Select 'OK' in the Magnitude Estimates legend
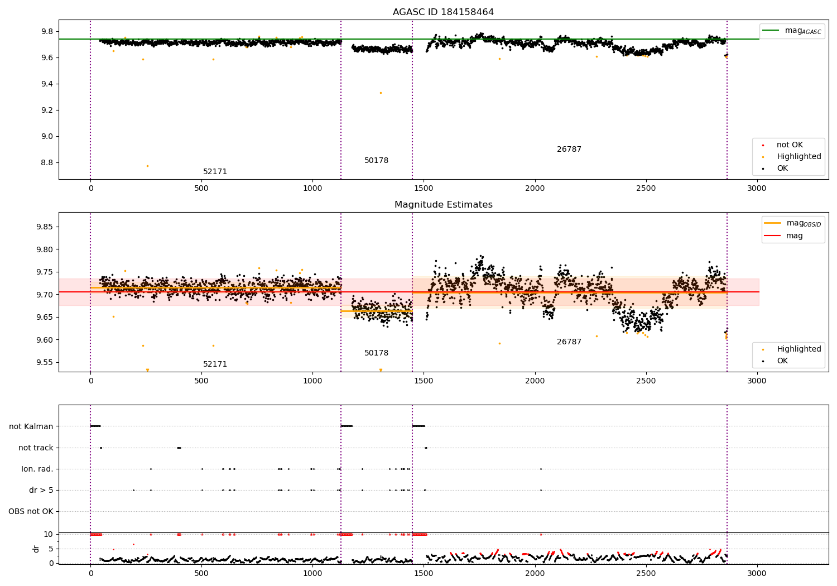The image size is (837, 586). coord(782,361)
